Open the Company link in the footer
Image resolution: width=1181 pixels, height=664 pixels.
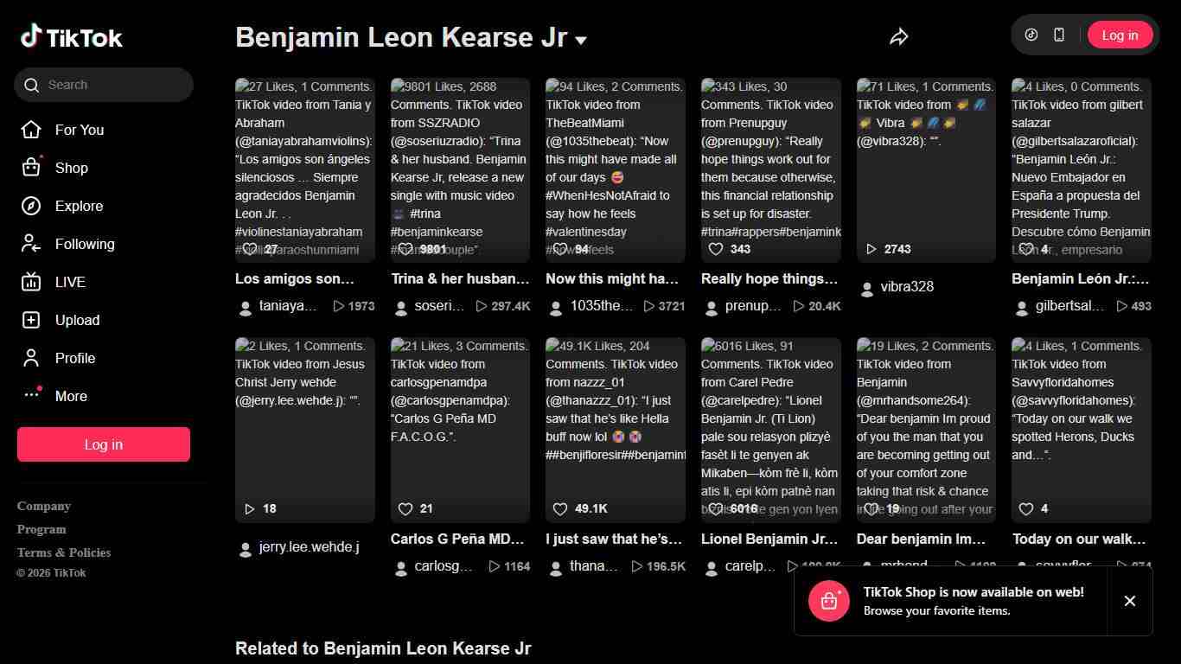[43, 506]
